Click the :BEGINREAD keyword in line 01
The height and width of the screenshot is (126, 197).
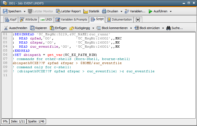point(23,34)
